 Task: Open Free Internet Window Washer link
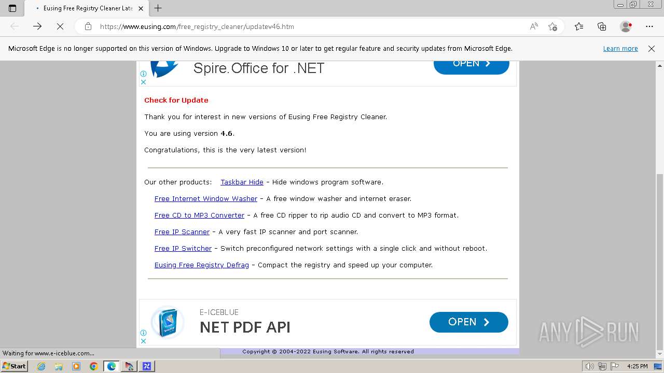[x=206, y=199]
